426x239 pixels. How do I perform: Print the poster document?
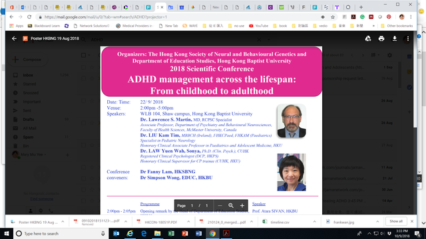pos(381,39)
